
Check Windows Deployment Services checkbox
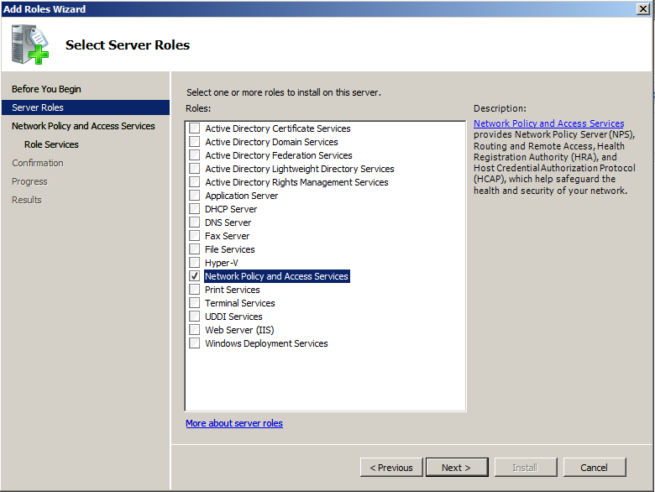[194, 343]
